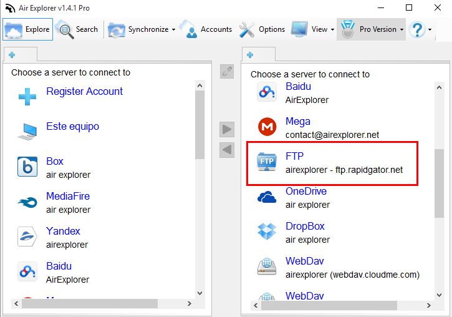Click right pane scroll up arrow

pos(440,87)
